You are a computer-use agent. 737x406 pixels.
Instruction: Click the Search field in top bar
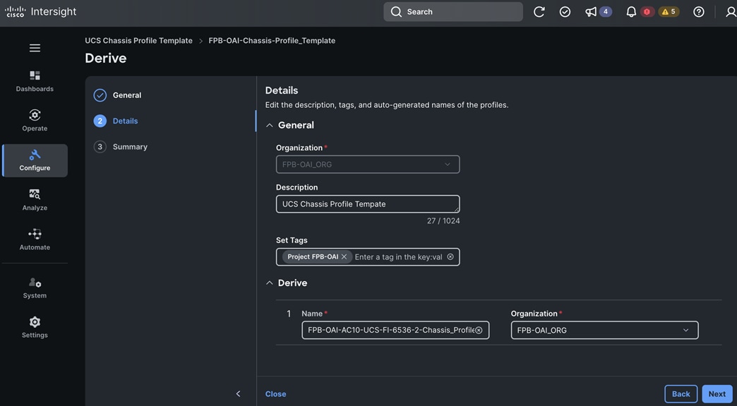tap(453, 12)
